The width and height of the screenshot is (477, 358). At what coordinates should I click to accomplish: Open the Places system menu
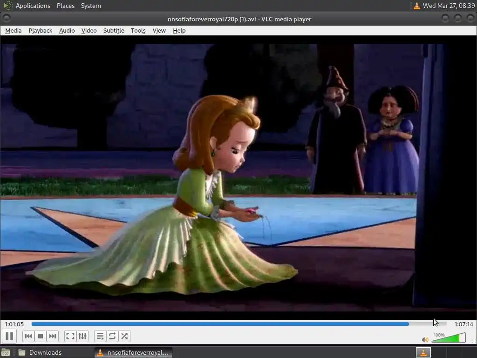coord(66,6)
